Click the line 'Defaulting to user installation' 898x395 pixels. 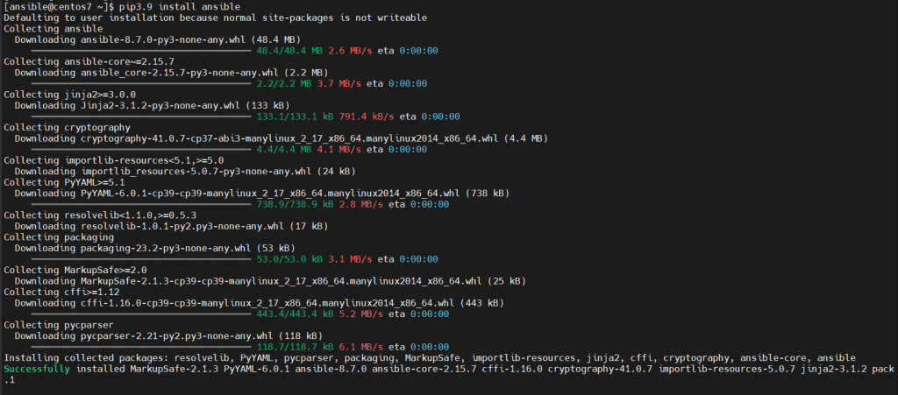[x=215, y=18]
